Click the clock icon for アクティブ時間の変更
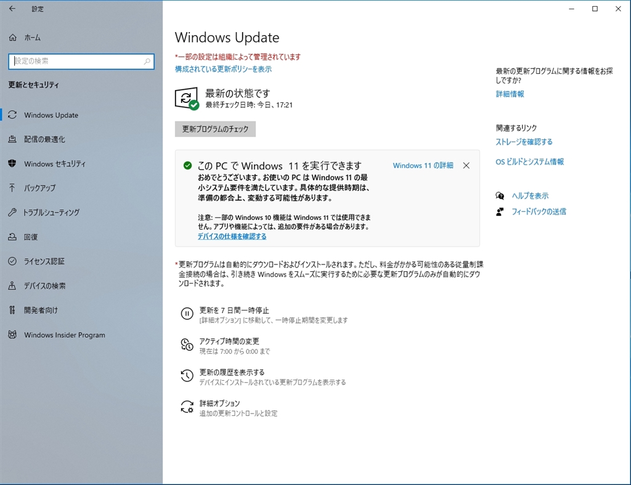 [187, 344]
